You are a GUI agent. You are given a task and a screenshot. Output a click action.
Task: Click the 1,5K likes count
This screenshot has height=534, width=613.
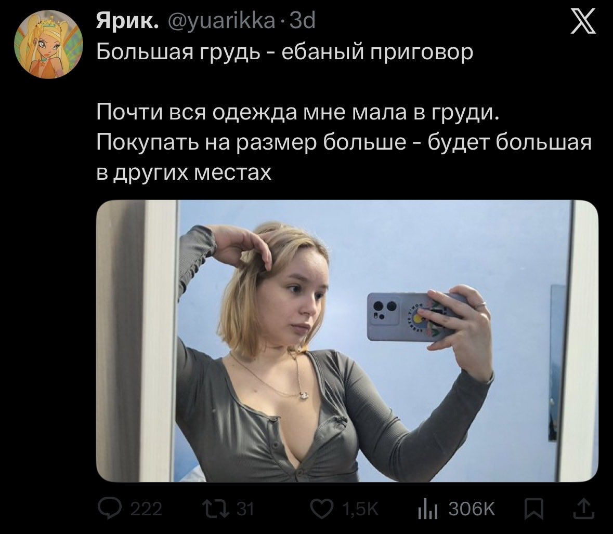pyautogui.click(x=360, y=510)
